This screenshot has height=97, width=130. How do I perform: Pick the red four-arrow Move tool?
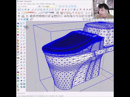63,10
